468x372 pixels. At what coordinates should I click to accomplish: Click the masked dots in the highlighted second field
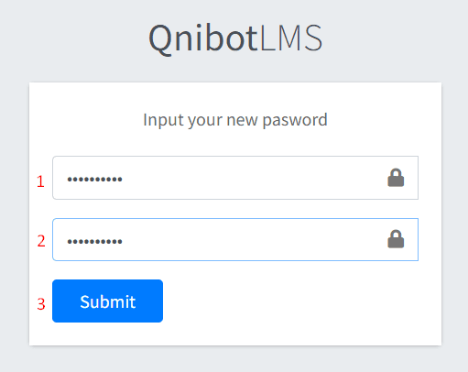click(94, 242)
